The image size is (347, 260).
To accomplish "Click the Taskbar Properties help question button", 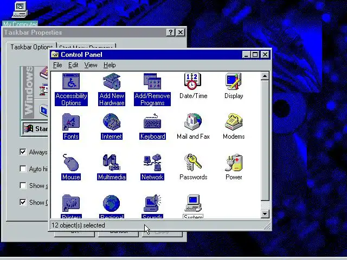I will [171, 32].
